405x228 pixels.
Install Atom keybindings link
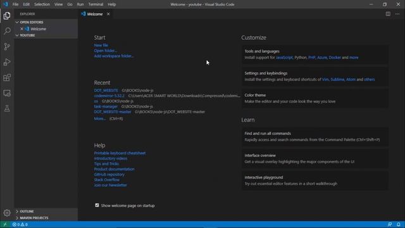tap(351, 80)
